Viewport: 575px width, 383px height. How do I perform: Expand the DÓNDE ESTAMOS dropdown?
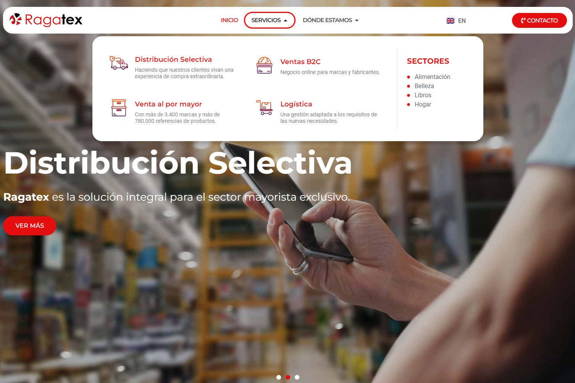tap(331, 20)
